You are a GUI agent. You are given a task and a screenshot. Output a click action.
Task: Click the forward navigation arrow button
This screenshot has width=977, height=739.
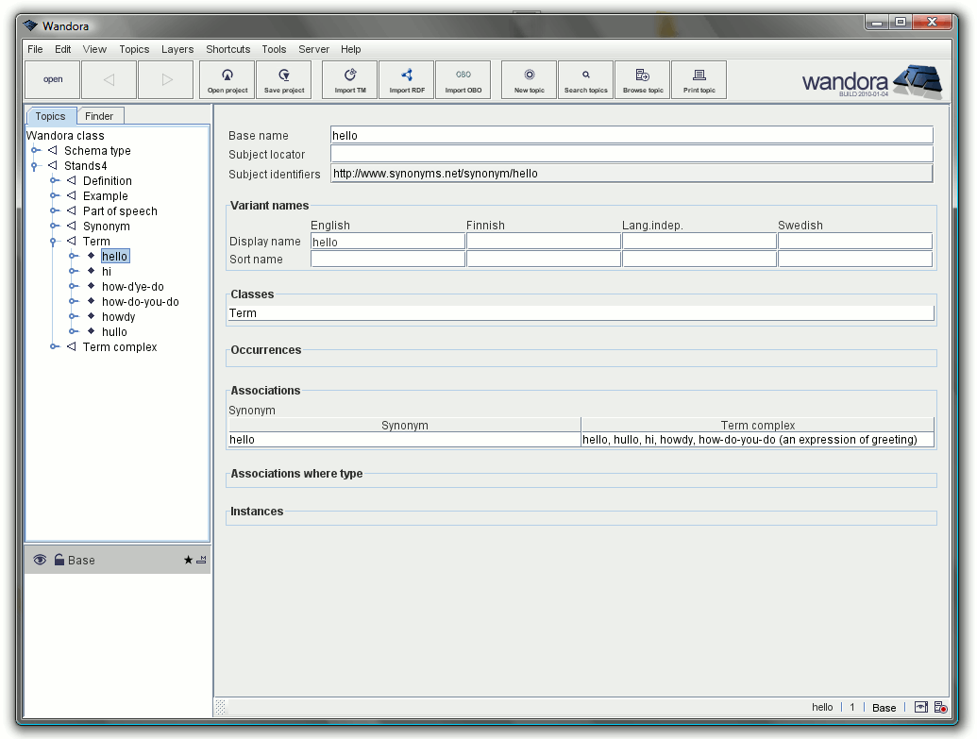tap(166, 79)
